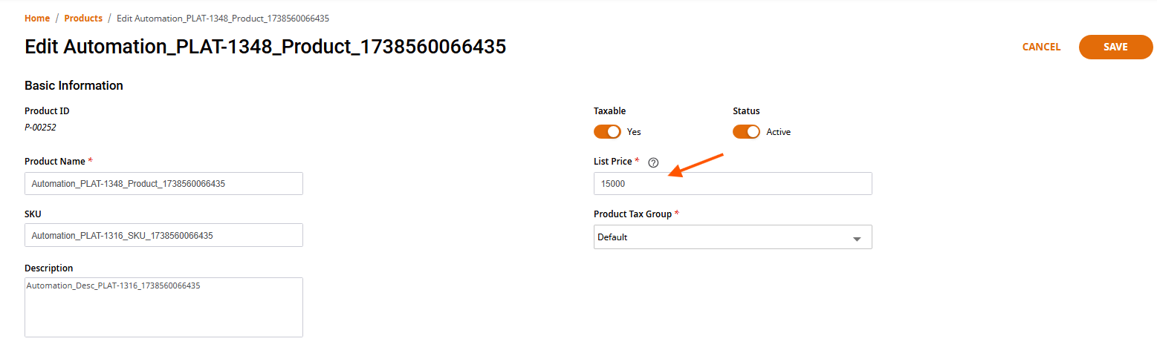This screenshot has width=1157, height=350.
Task: Click the Basic Information section heading
Action: (74, 85)
